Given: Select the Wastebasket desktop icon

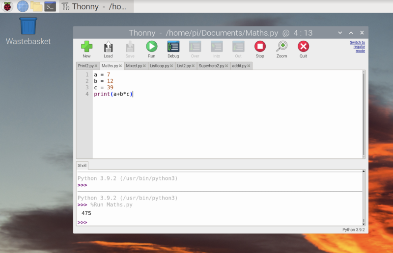Looking at the screenshot, I should pyautogui.click(x=28, y=31).
